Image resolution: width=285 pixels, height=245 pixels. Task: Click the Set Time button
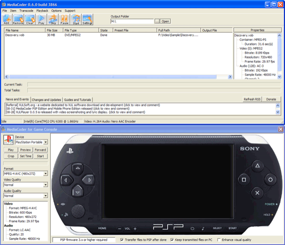click(26, 156)
